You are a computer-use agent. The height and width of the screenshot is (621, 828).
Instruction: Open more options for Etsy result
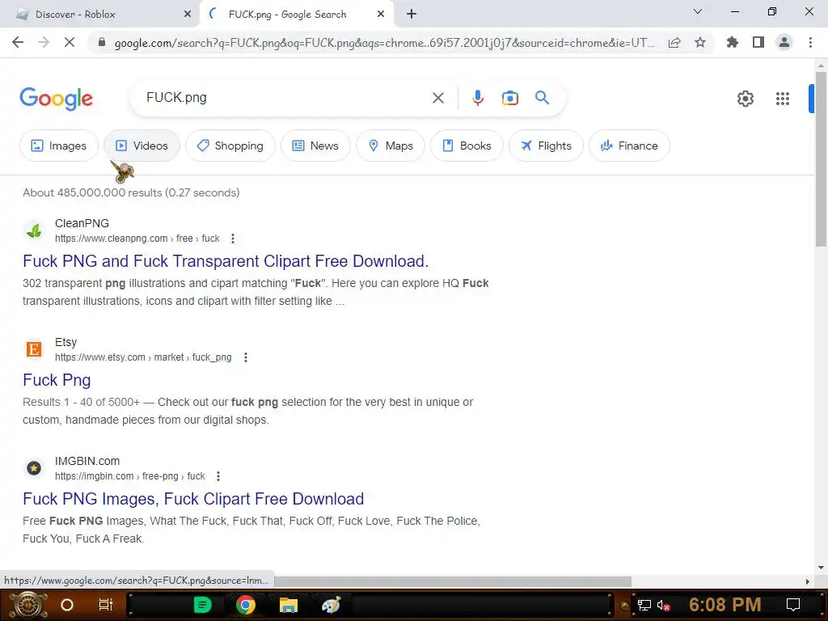(246, 357)
